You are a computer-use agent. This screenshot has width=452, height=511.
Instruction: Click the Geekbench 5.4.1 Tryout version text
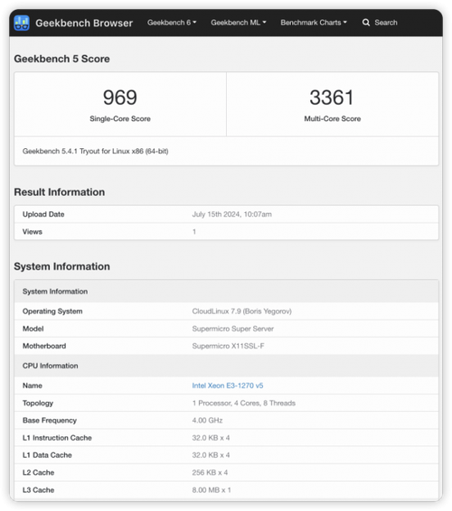pos(95,151)
